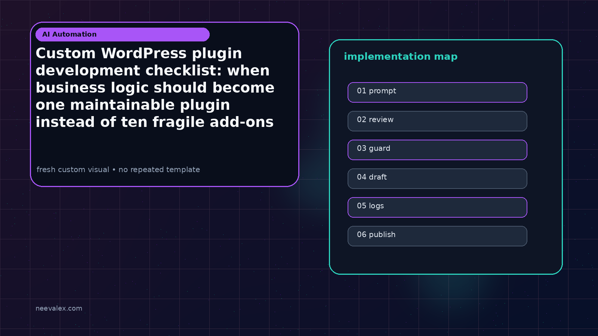Image resolution: width=598 pixels, height=336 pixels.
Task: Click the neevalex.com site text
Action: pyautogui.click(x=59, y=308)
